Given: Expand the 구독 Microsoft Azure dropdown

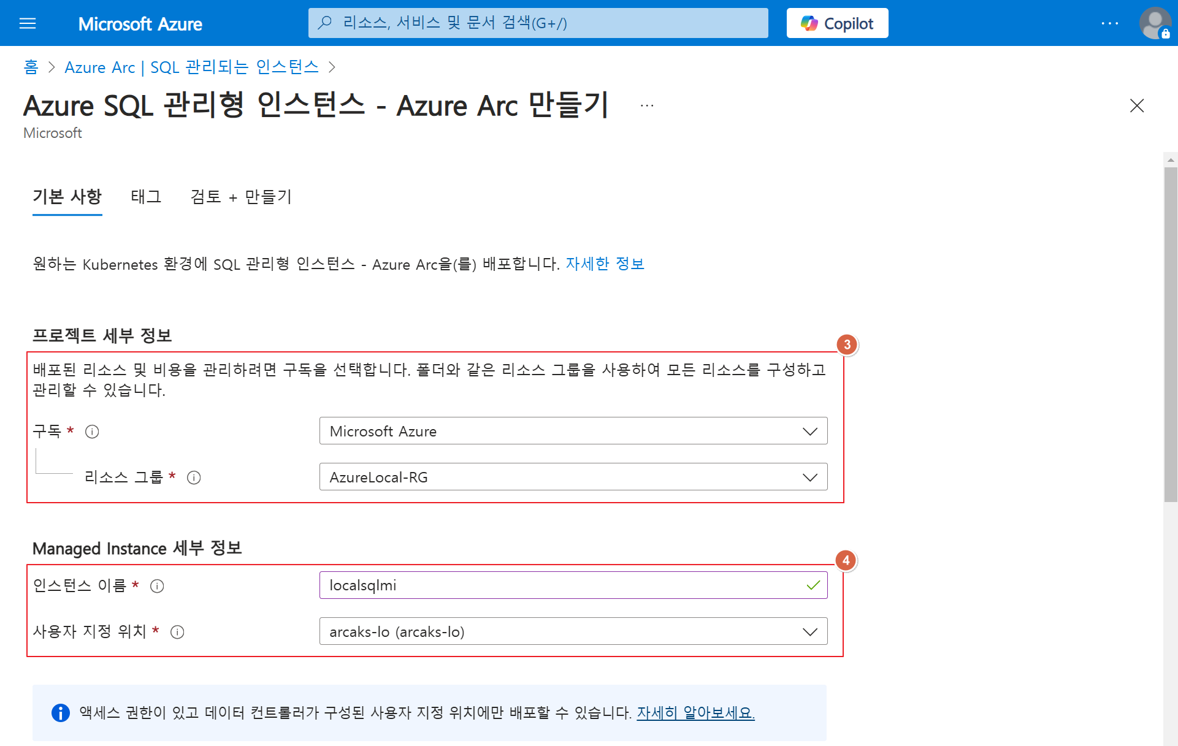Looking at the screenshot, I should pyautogui.click(x=573, y=431).
